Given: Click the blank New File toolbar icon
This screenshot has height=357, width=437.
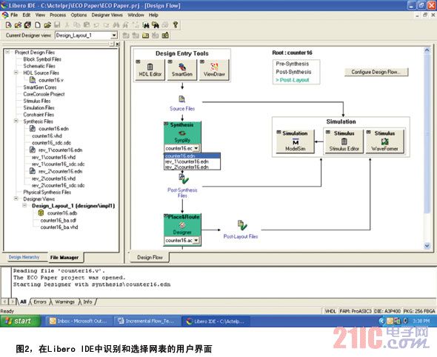Looking at the screenshot, I should click(x=37, y=25).
